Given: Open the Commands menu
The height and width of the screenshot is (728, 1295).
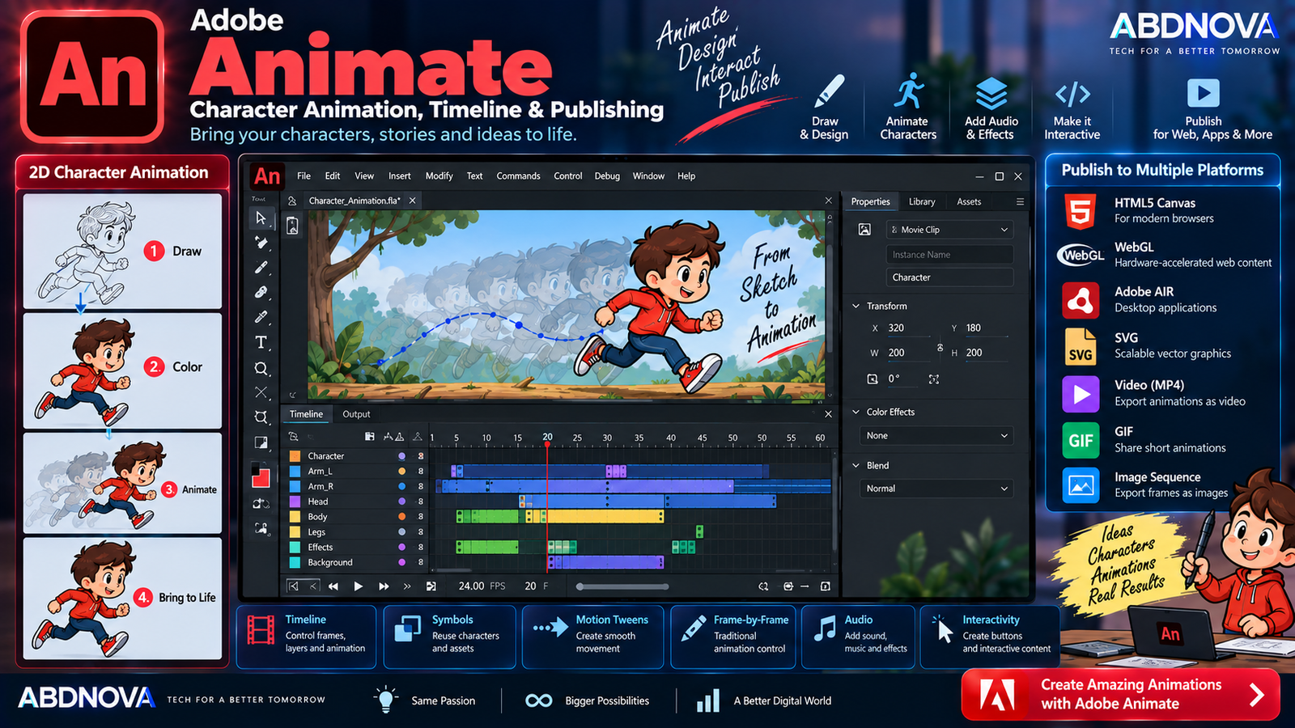Looking at the screenshot, I should (x=518, y=176).
